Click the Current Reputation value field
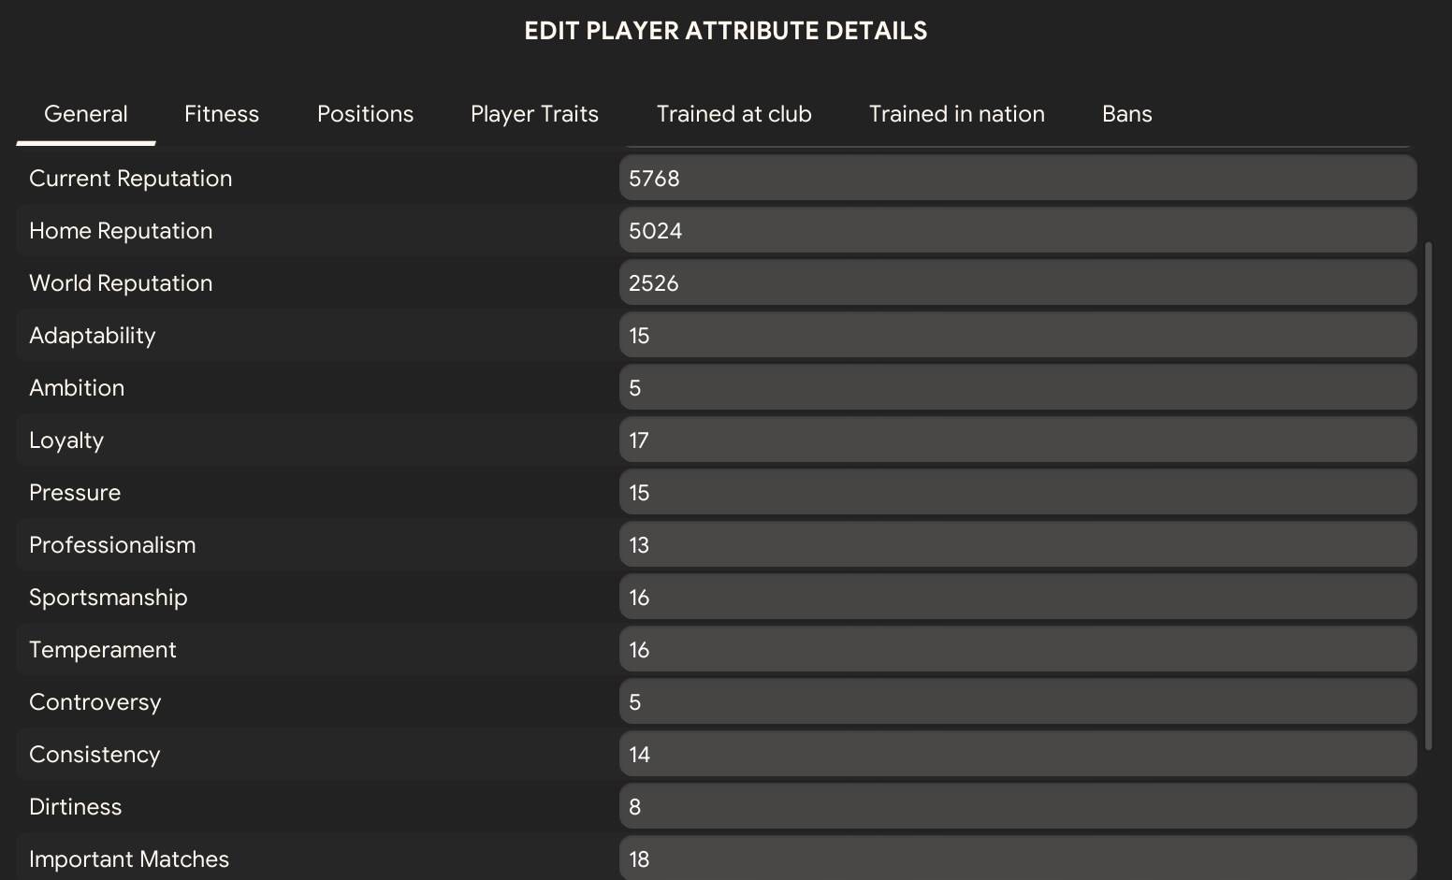The height and width of the screenshot is (880, 1452). click(1017, 179)
